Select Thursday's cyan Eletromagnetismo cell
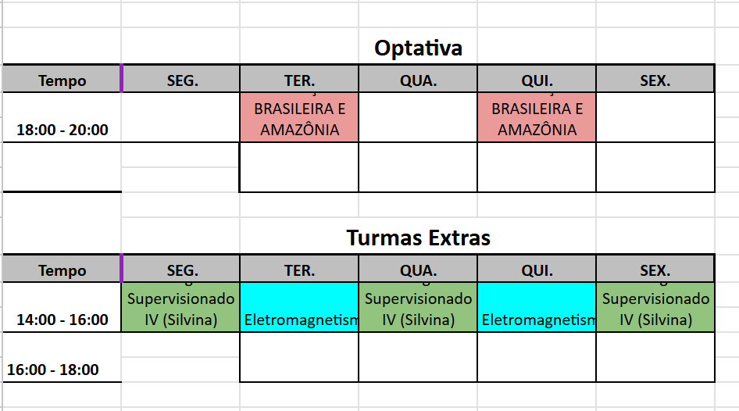The image size is (739, 411). [537, 309]
